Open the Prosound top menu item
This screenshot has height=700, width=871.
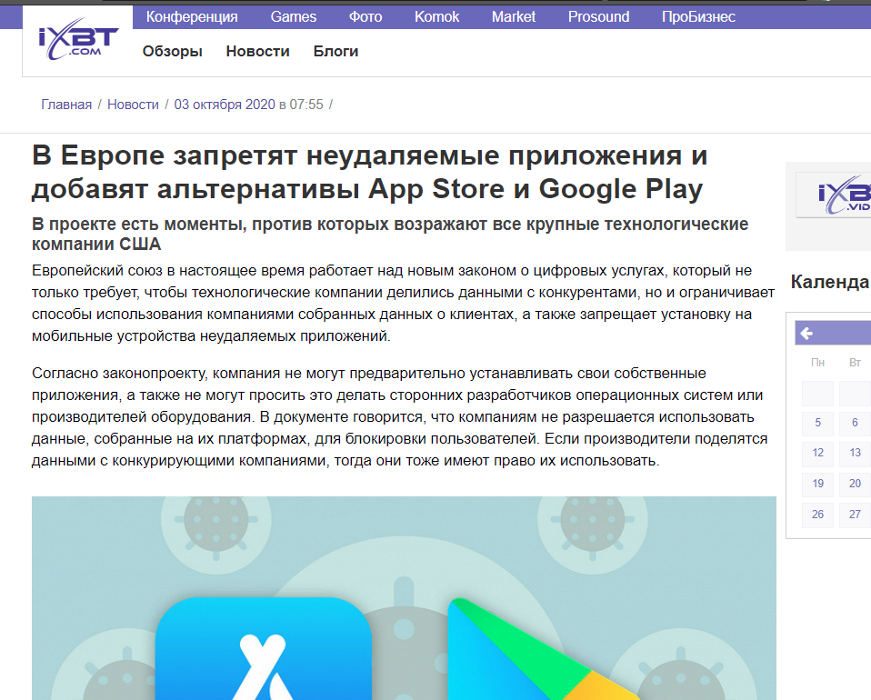598,16
